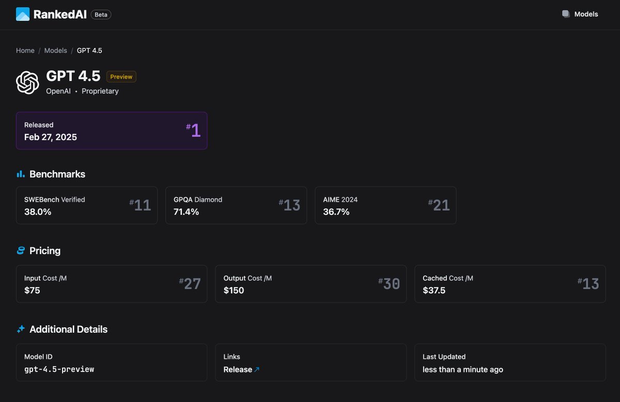
Task: Open the Cached Cost /M card
Action: coord(510,284)
